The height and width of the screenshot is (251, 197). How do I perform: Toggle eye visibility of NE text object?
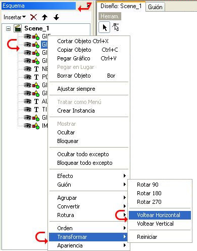click(27, 69)
